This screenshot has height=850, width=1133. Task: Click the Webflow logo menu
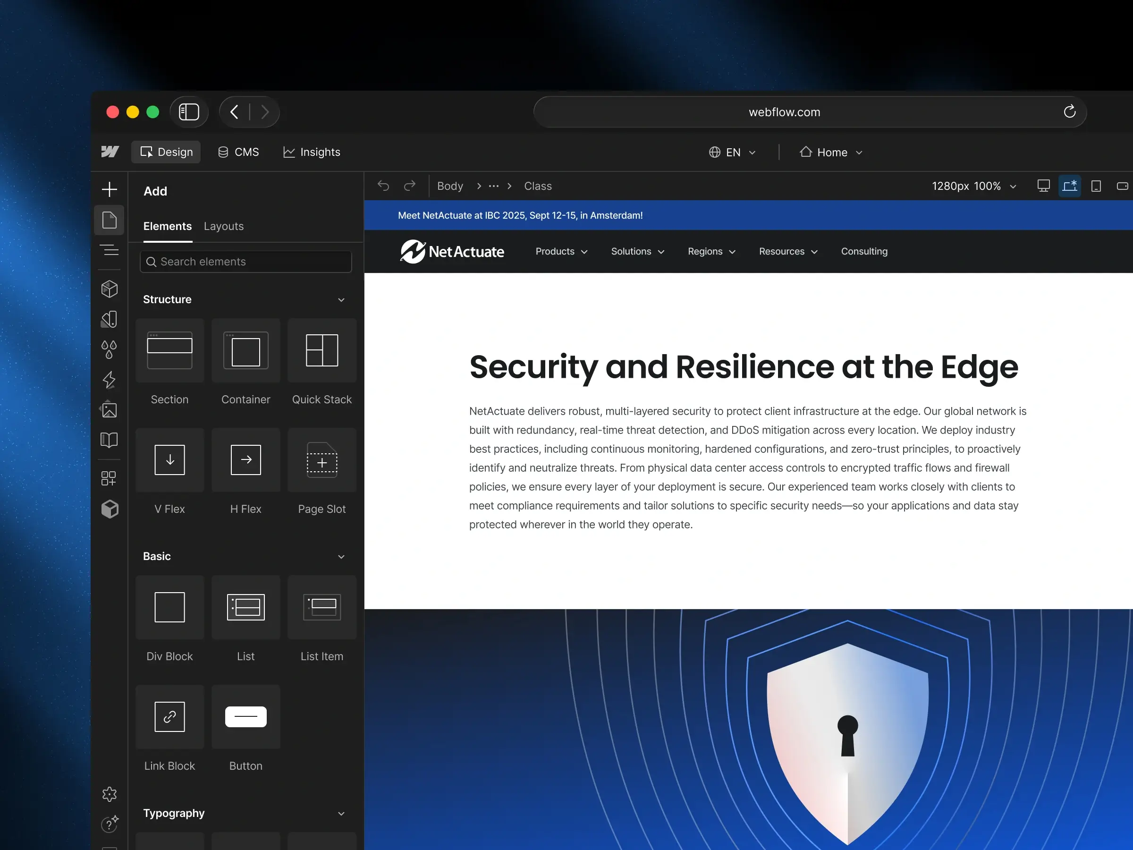[110, 152]
